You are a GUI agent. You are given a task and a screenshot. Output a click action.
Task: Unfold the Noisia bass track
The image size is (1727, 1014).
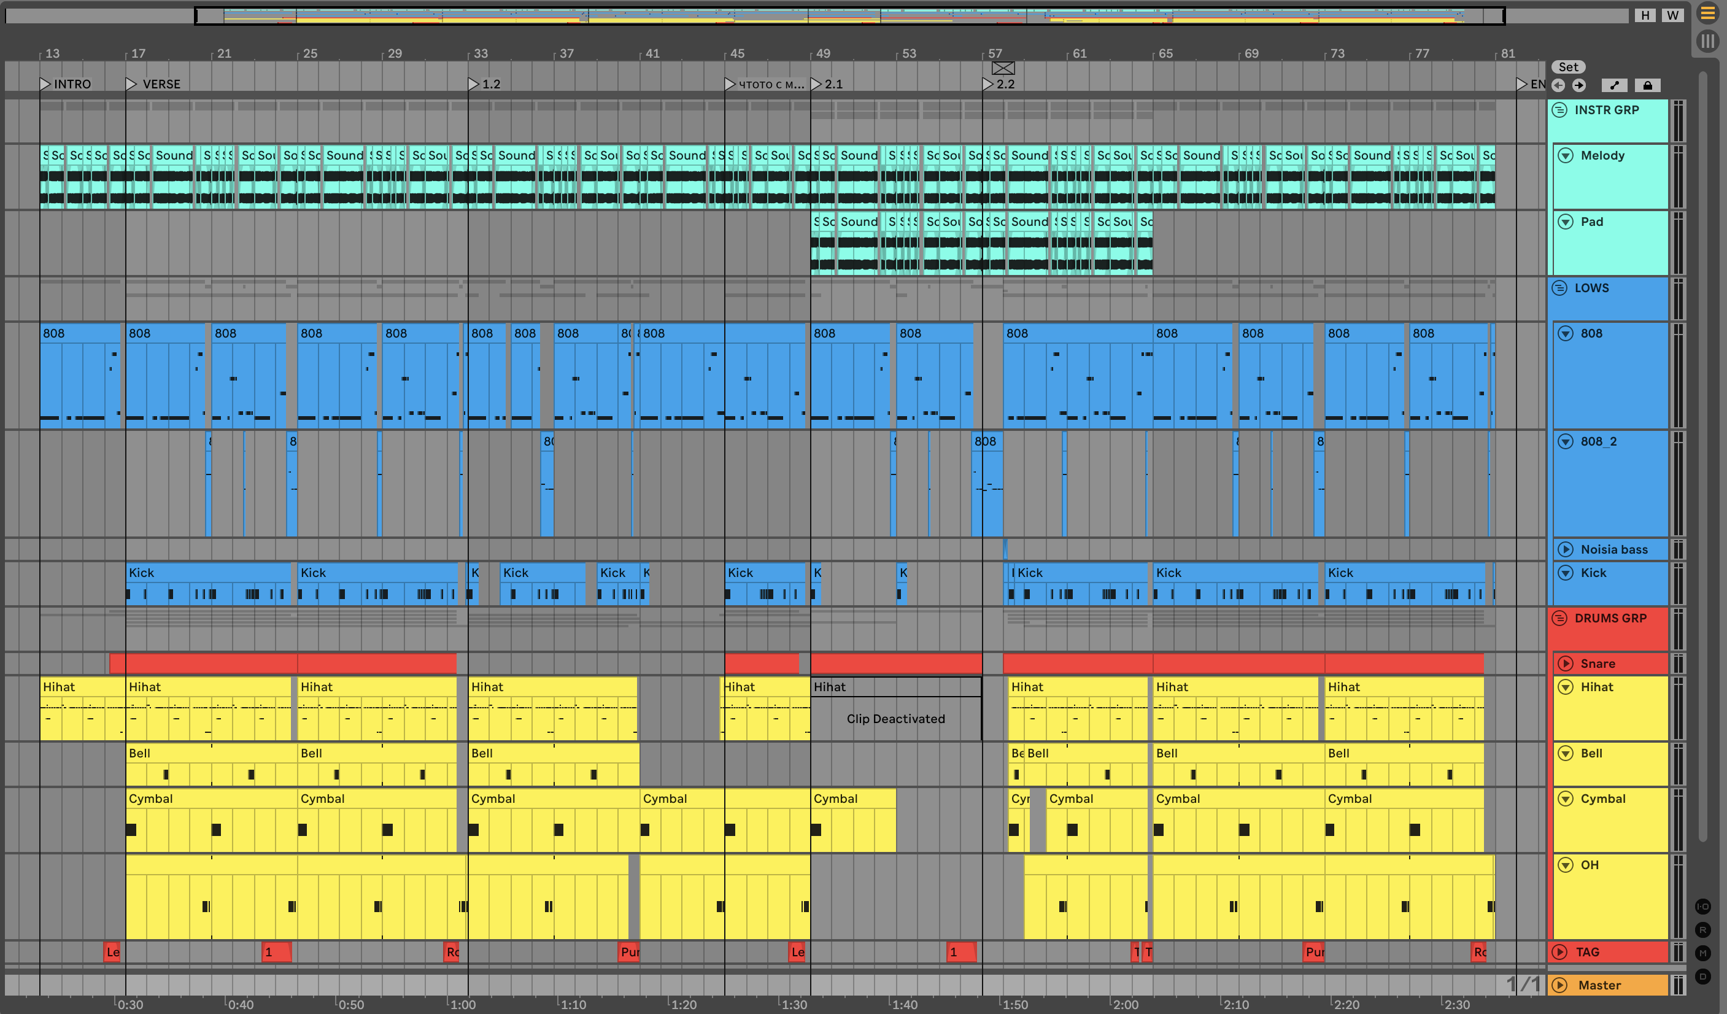coord(1566,549)
